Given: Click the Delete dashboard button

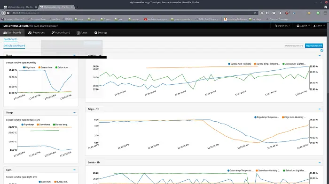Looking at the screenshot, I should point(294,46).
